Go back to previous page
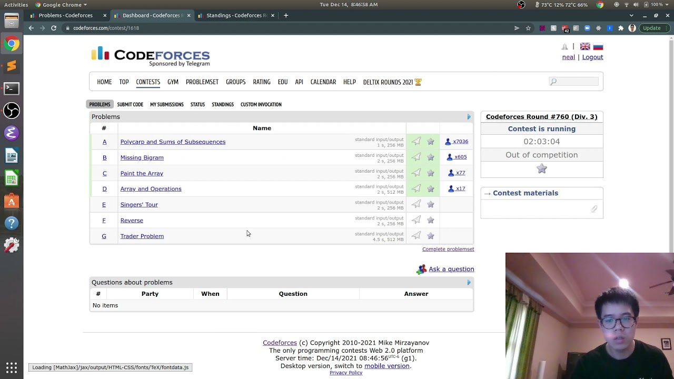The image size is (674, 379). [31, 28]
